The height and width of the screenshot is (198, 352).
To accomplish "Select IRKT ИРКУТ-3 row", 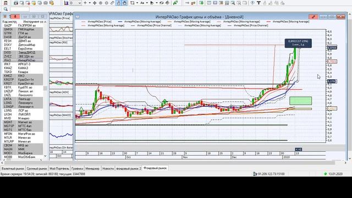I will (23, 64).
